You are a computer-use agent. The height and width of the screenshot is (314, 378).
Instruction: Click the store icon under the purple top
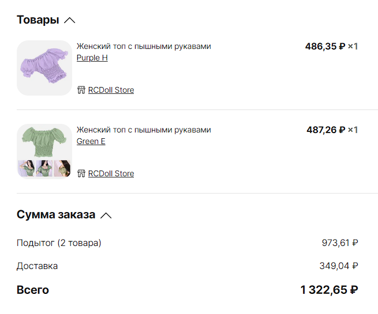coord(81,90)
